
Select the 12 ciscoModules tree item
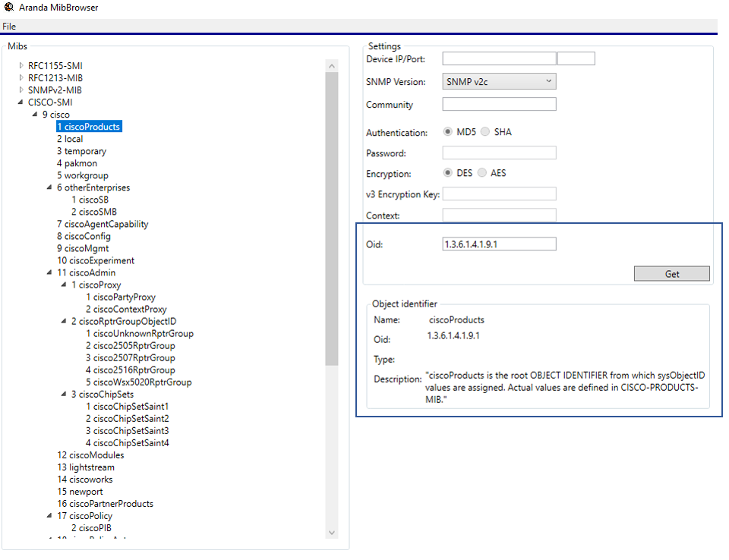pyautogui.click(x=90, y=455)
